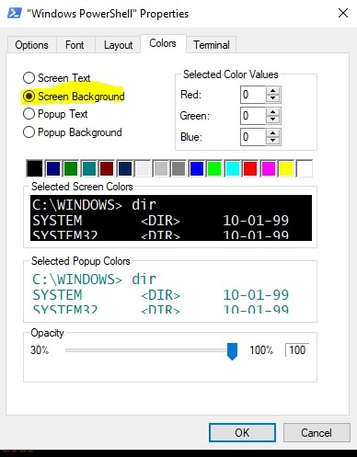Click the Cancel button
The width and height of the screenshot is (357, 457).
317,432
